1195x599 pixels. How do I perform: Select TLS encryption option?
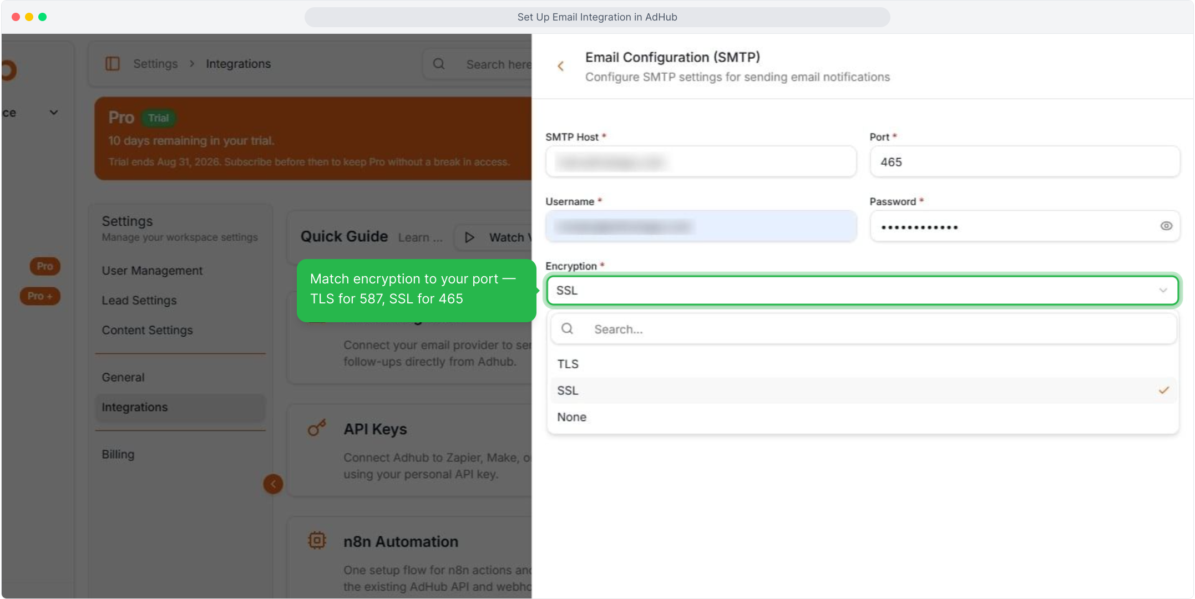pyautogui.click(x=862, y=364)
